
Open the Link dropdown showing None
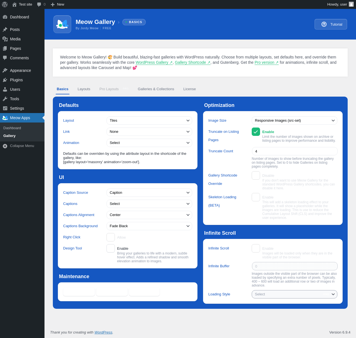[x=149, y=132]
